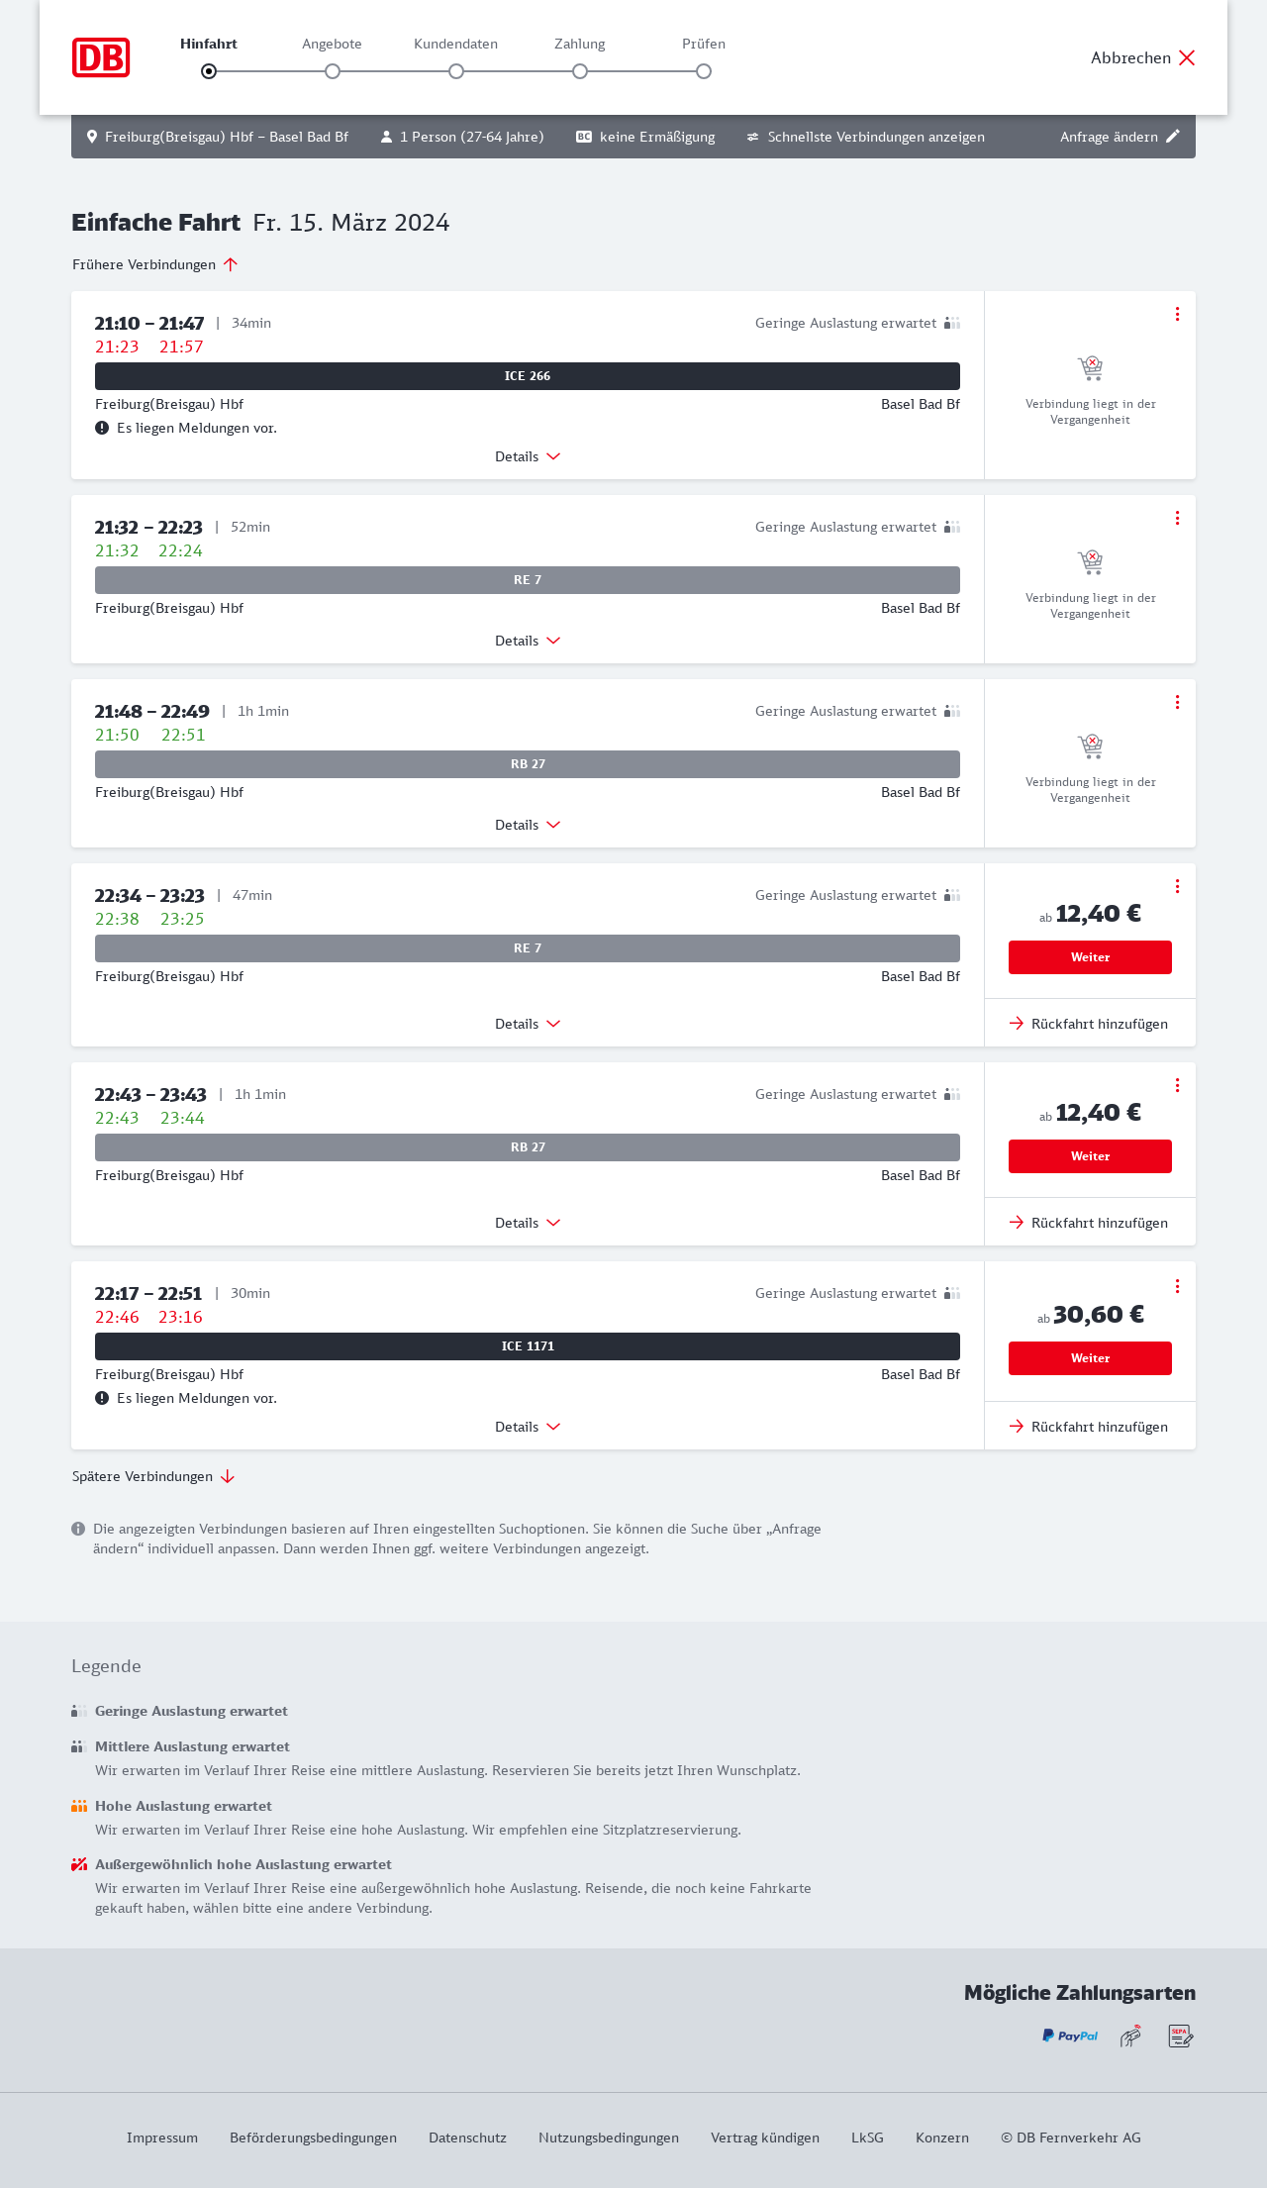Open the Datenschutz footer link

coord(467,2138)
